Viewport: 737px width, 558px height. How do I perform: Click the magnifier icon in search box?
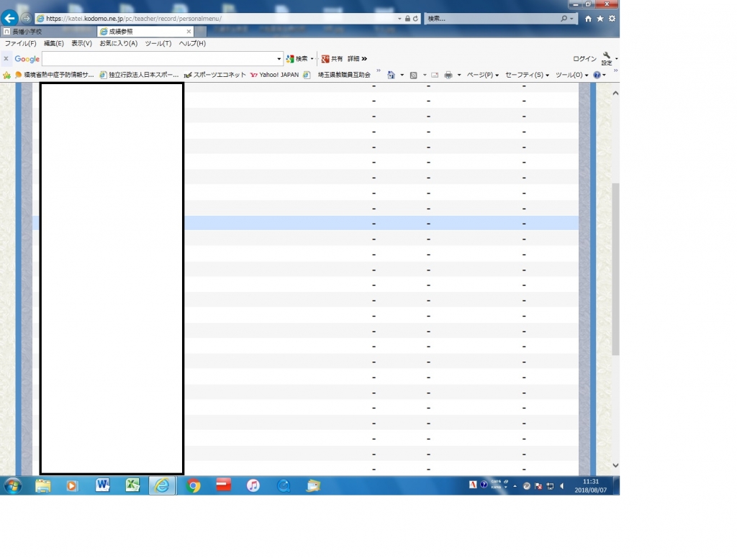click(x=564, y=19)
